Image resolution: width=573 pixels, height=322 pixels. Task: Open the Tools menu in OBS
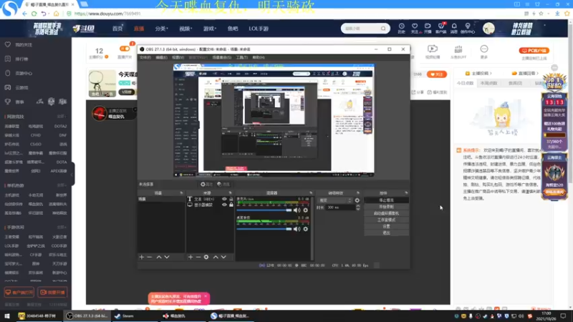click(x=241, y=58)
